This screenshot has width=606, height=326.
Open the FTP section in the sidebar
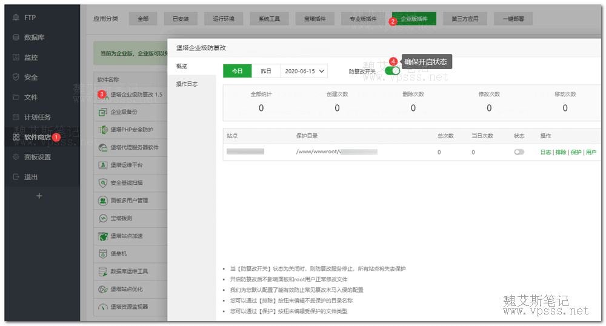(29, 18)
